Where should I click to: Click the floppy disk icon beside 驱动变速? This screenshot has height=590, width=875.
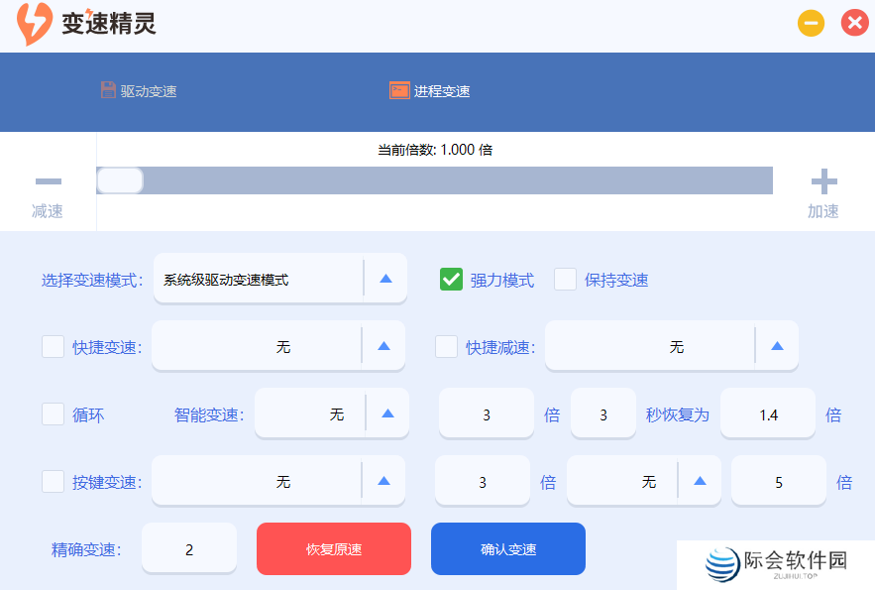coord(107,88)
